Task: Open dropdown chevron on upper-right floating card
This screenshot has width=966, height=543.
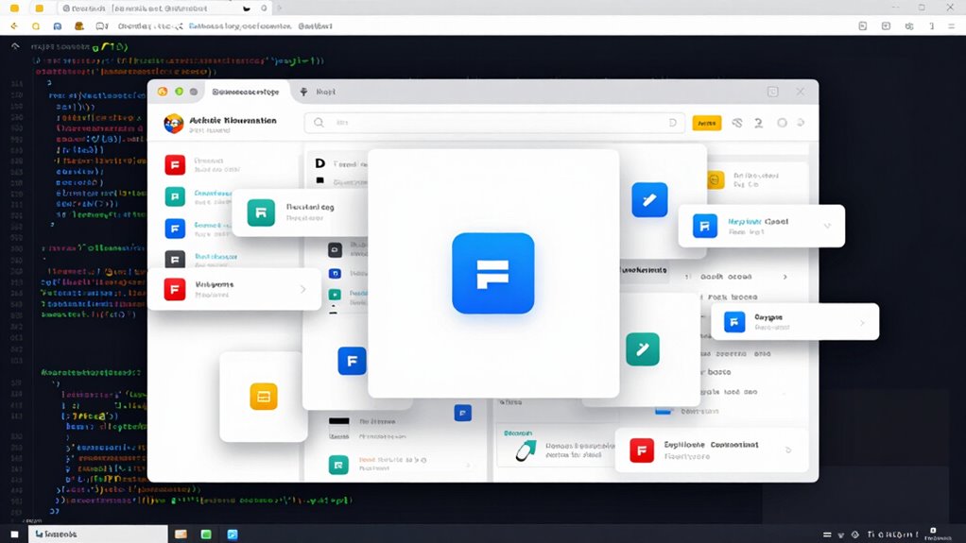Action: pos(827,226)
